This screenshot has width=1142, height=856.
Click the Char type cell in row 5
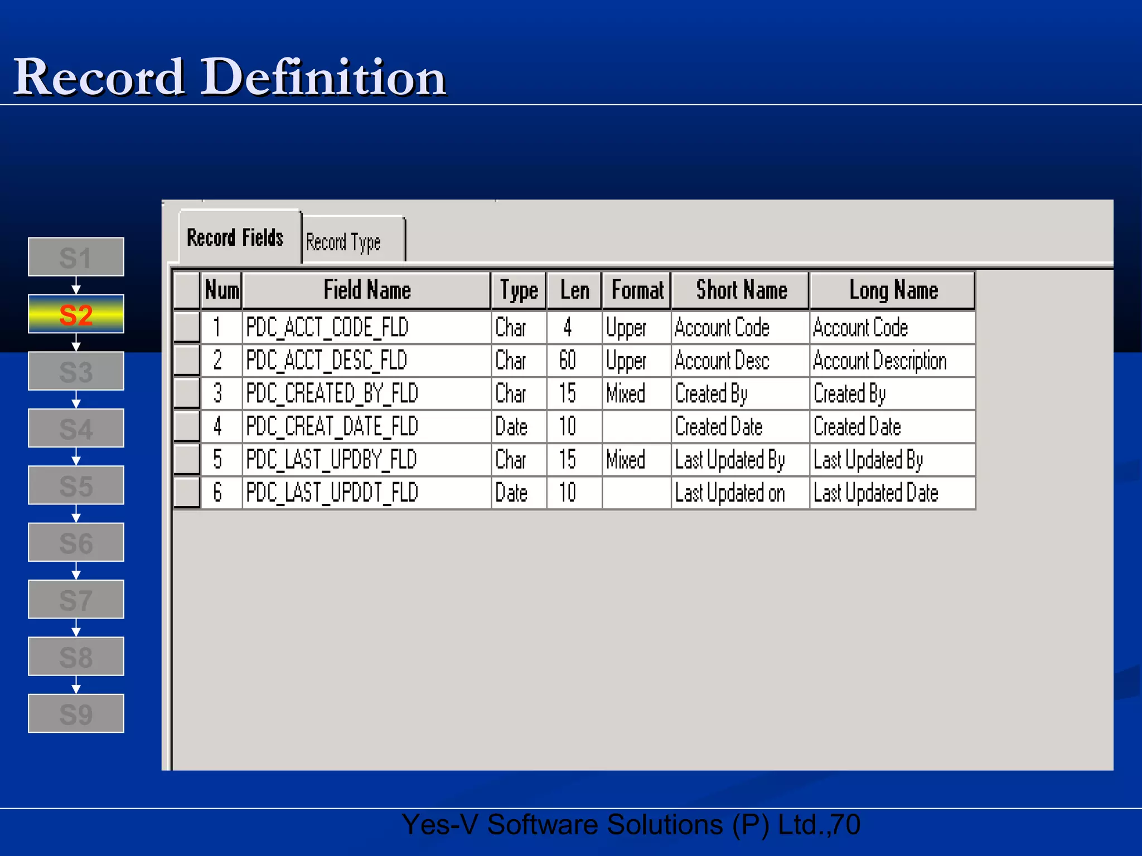(x=519, y=460)
